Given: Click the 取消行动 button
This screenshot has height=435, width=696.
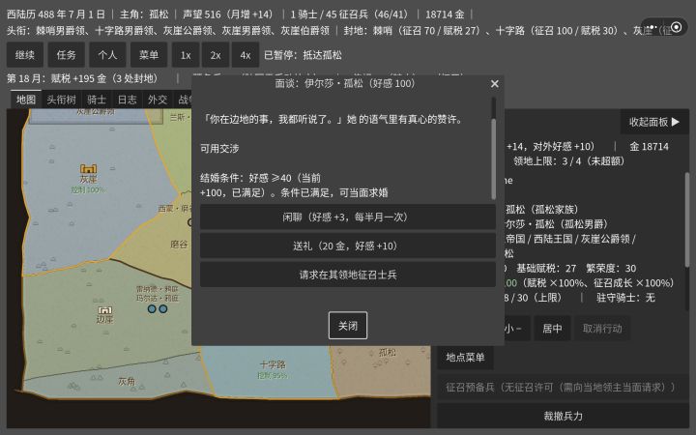Looking at the screenshot, I should [602, 329].
